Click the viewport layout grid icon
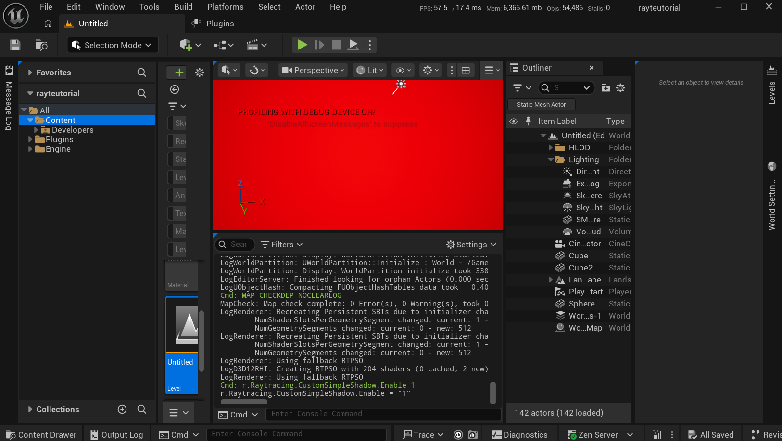Screen dimensions: 782x441 click(x=466, y=71)
